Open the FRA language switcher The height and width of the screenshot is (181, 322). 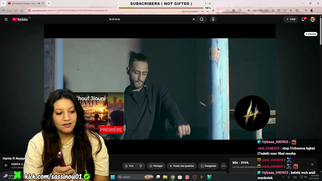coord(295,177)
